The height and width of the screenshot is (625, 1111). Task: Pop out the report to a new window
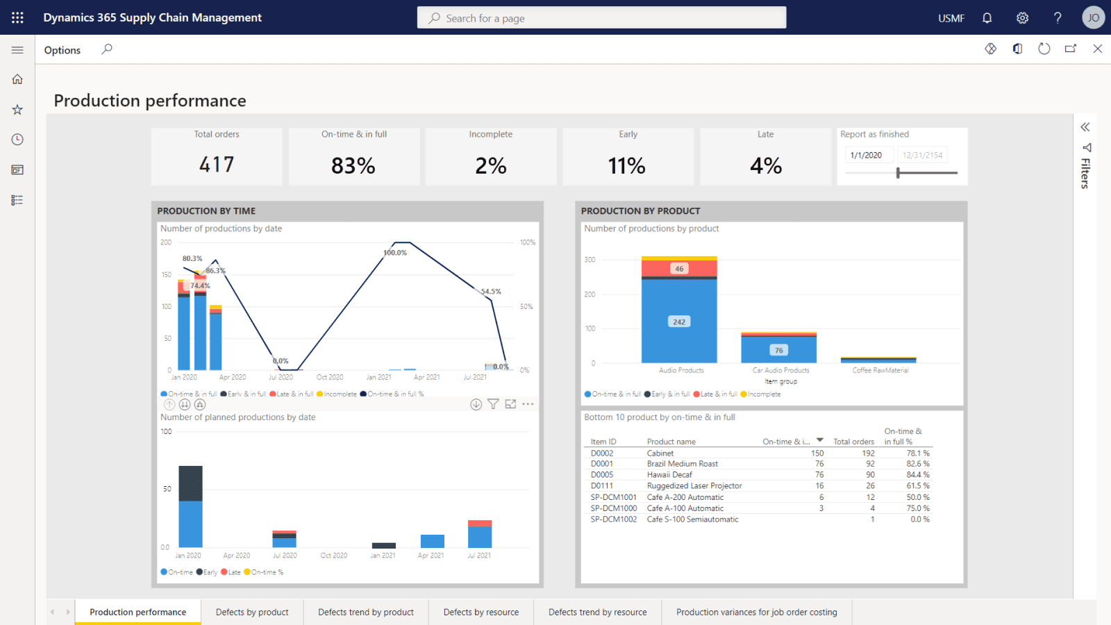(x=1071, y=49)
